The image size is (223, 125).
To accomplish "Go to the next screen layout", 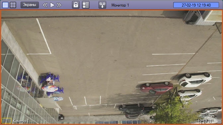I will (x=59, y=5).
